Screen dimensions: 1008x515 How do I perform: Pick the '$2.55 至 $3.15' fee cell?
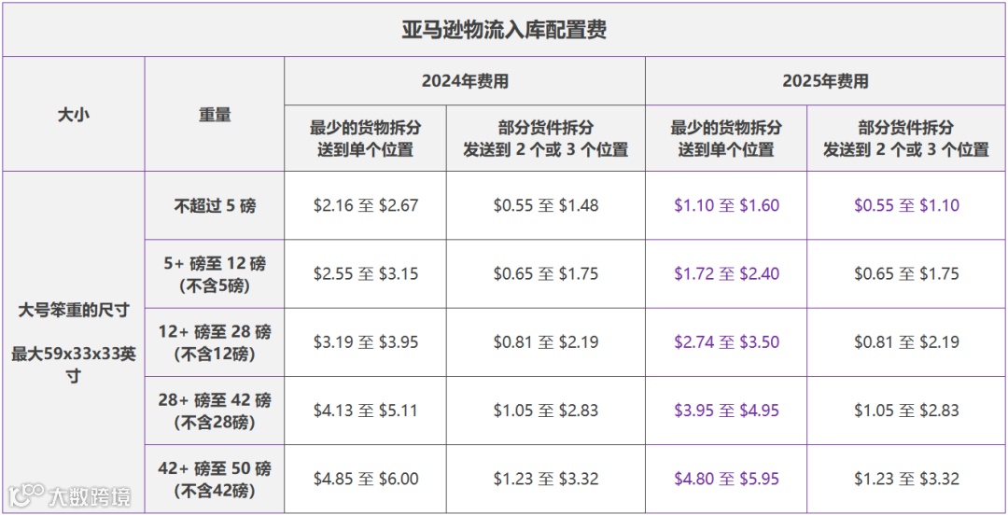[x=366, y=274]
